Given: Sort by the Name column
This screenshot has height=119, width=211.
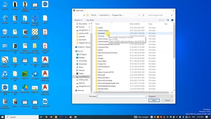Looking at the screenshot, I should [x=98, y=24].
